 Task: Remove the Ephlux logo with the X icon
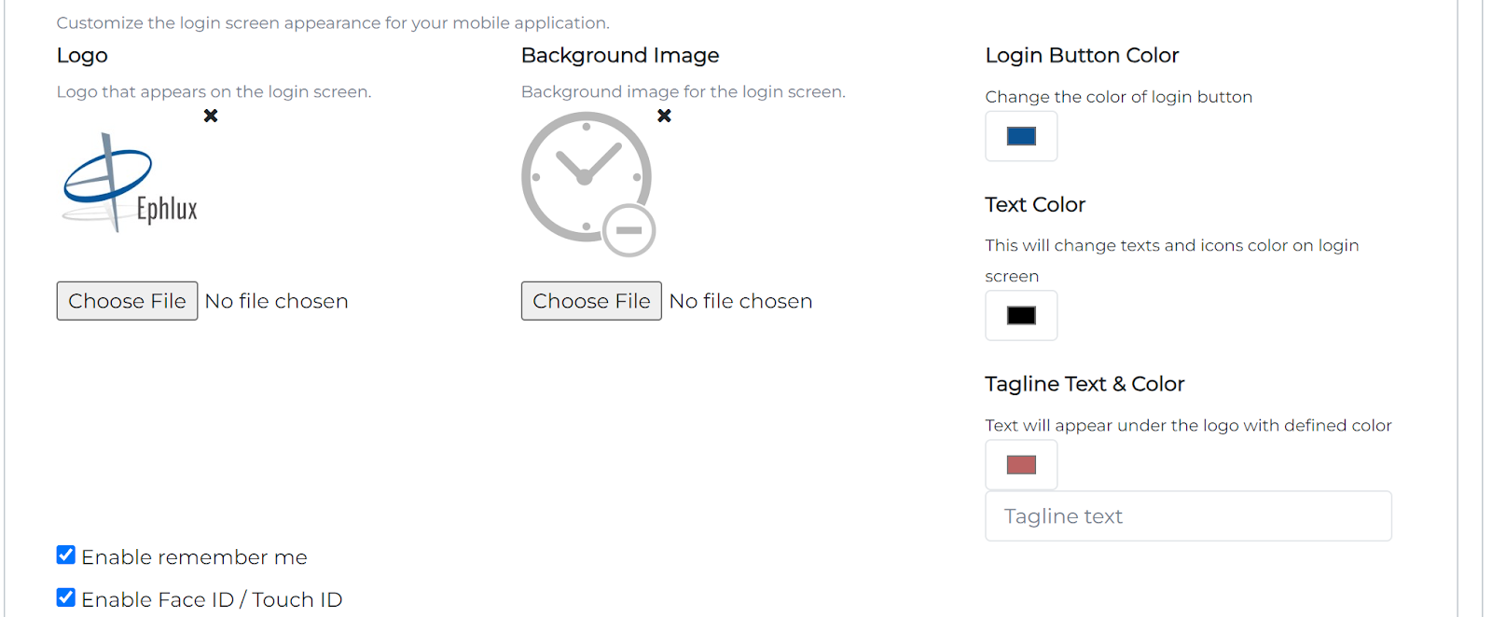click(x=211, y=116)
